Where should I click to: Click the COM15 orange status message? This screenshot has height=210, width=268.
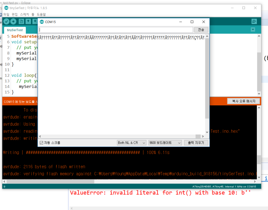coord(21,102)
